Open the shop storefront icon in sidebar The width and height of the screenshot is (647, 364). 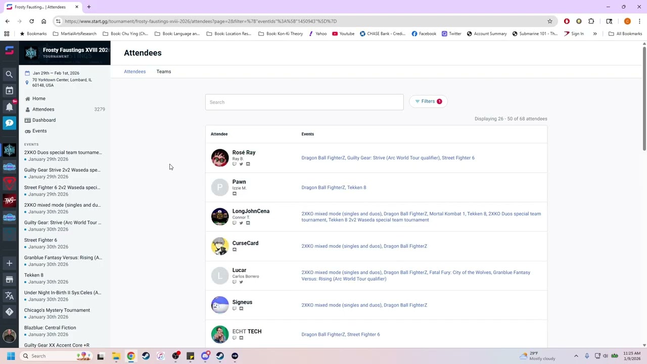(x=9, y=279)
